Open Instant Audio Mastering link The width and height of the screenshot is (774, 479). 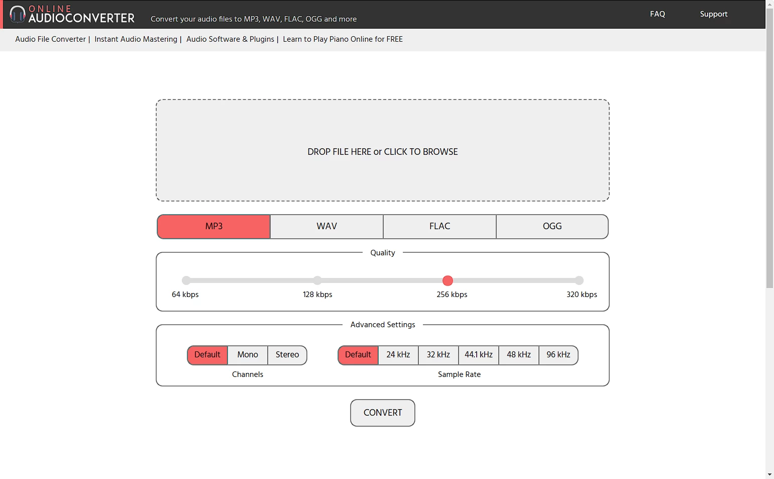(136, 39)
